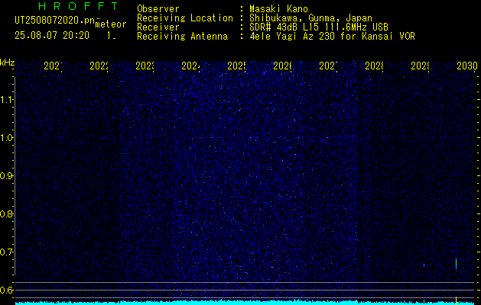This screenshot has height=305, width=481.
Task: Click the 'Observer' field label
Action: [158, 8]
